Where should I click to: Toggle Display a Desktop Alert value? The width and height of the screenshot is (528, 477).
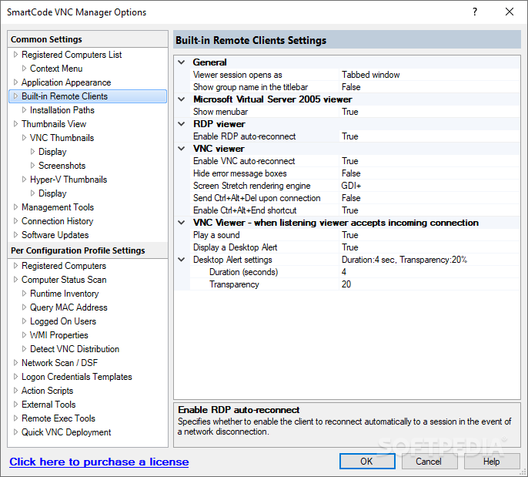(429, 247)
